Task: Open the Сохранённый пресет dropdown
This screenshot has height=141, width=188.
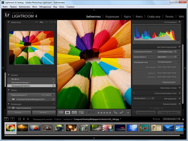Action: (167, 52)
